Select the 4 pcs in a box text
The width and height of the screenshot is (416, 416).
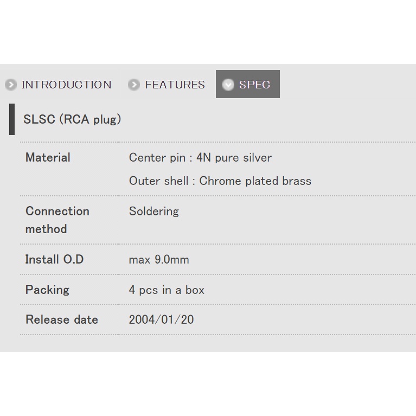click(x=167, y=290)
